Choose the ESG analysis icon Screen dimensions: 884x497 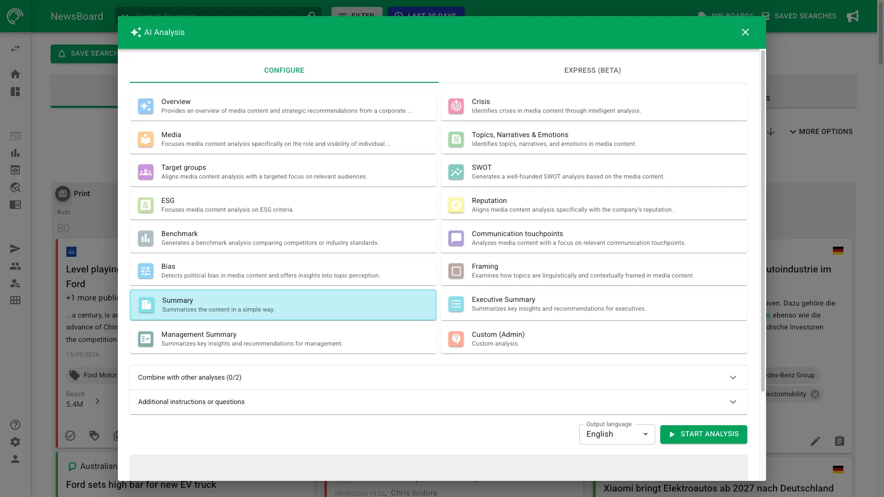pyautogui.click(x=145, y=205)
